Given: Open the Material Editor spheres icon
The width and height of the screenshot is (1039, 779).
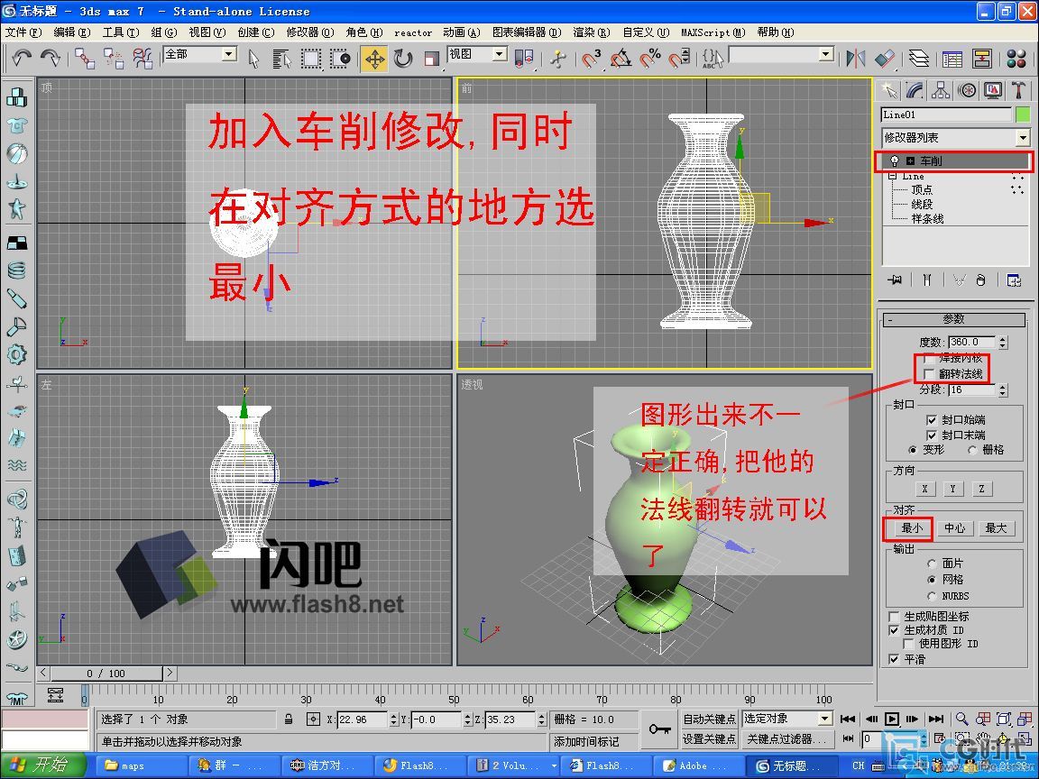Looking at the screenshot, I should pyautogui.click(x=1016, y=59).
